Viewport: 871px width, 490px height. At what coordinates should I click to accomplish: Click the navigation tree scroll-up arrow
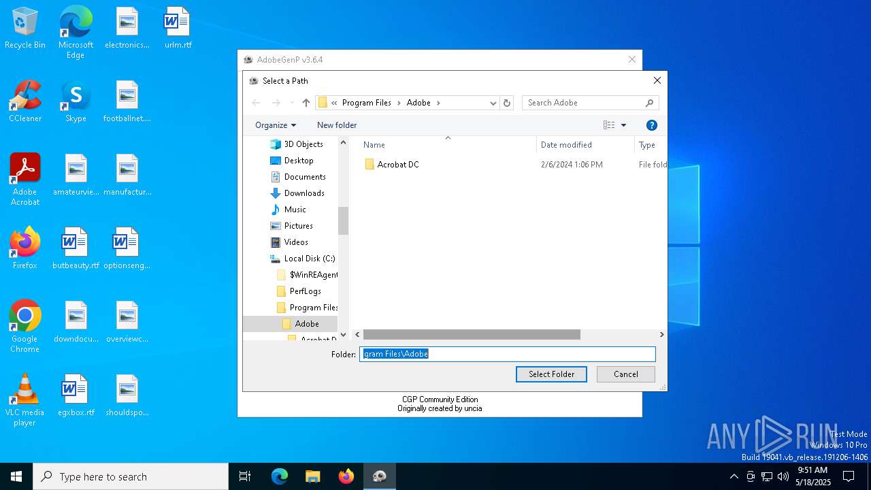tap(343, 143)
